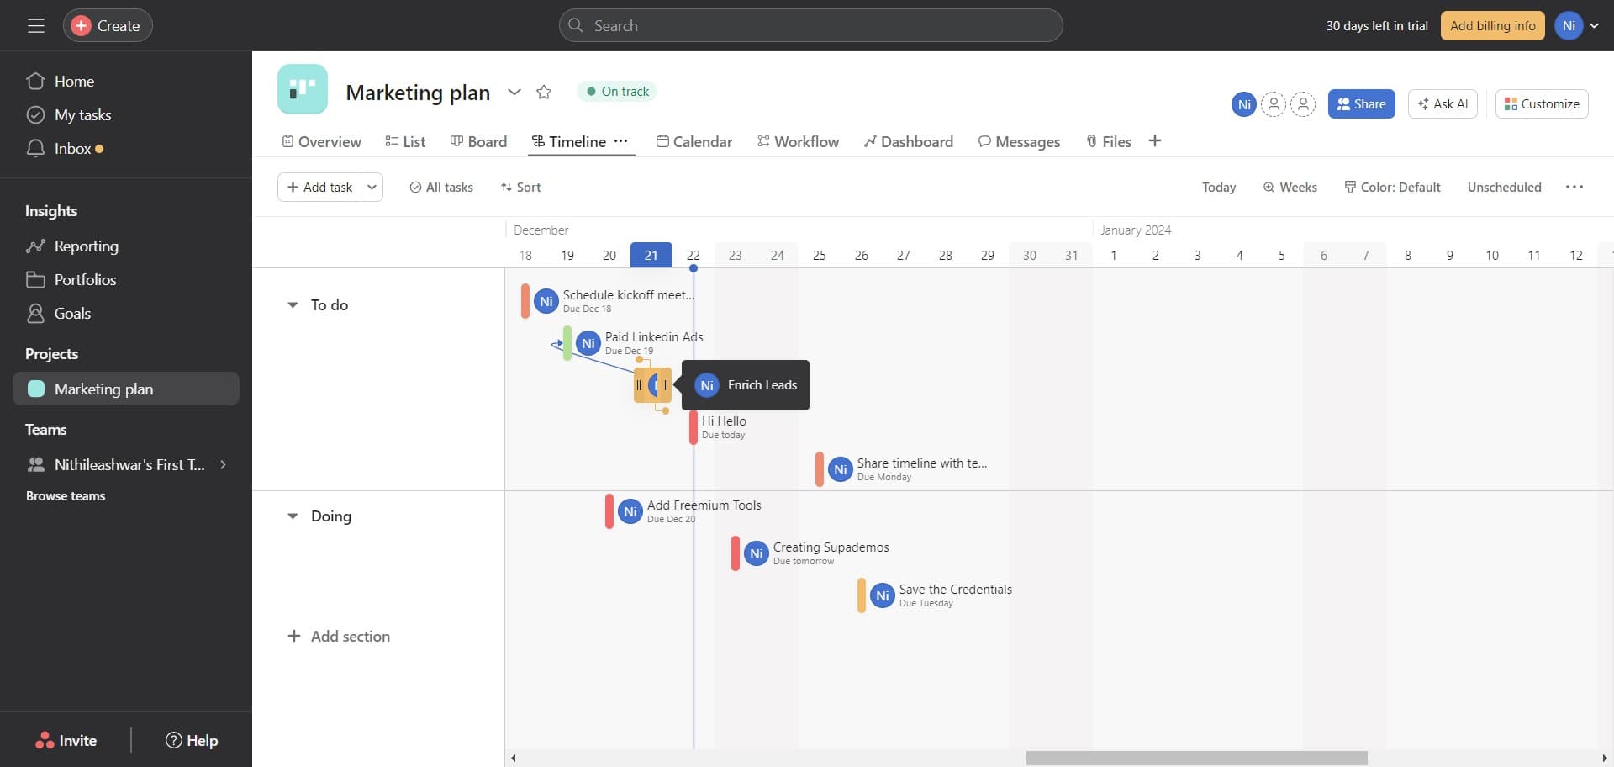This screenshot has height=767, width=1614.
Task: Open the Ask AI assistant
Action: (x=1442, y=104)
